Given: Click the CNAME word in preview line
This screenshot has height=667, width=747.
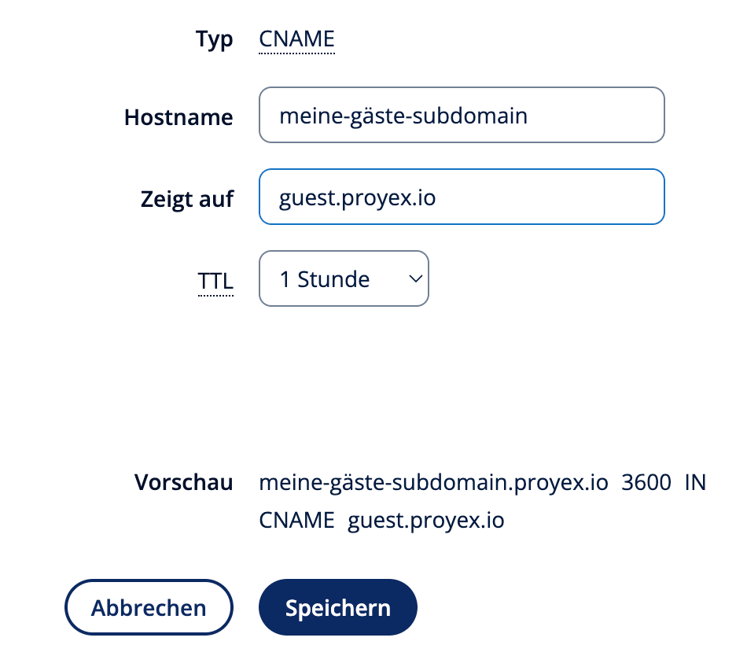Looking at the screenshot, I should [296, 520].
